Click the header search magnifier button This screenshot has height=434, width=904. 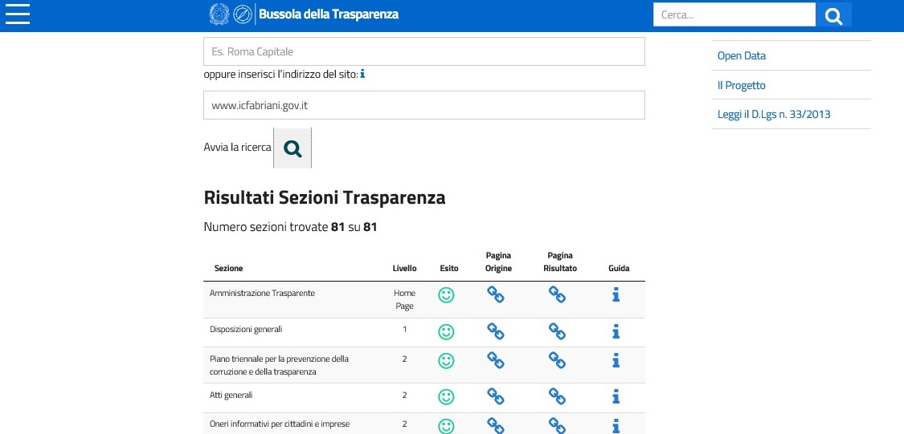tap(833, 15)
